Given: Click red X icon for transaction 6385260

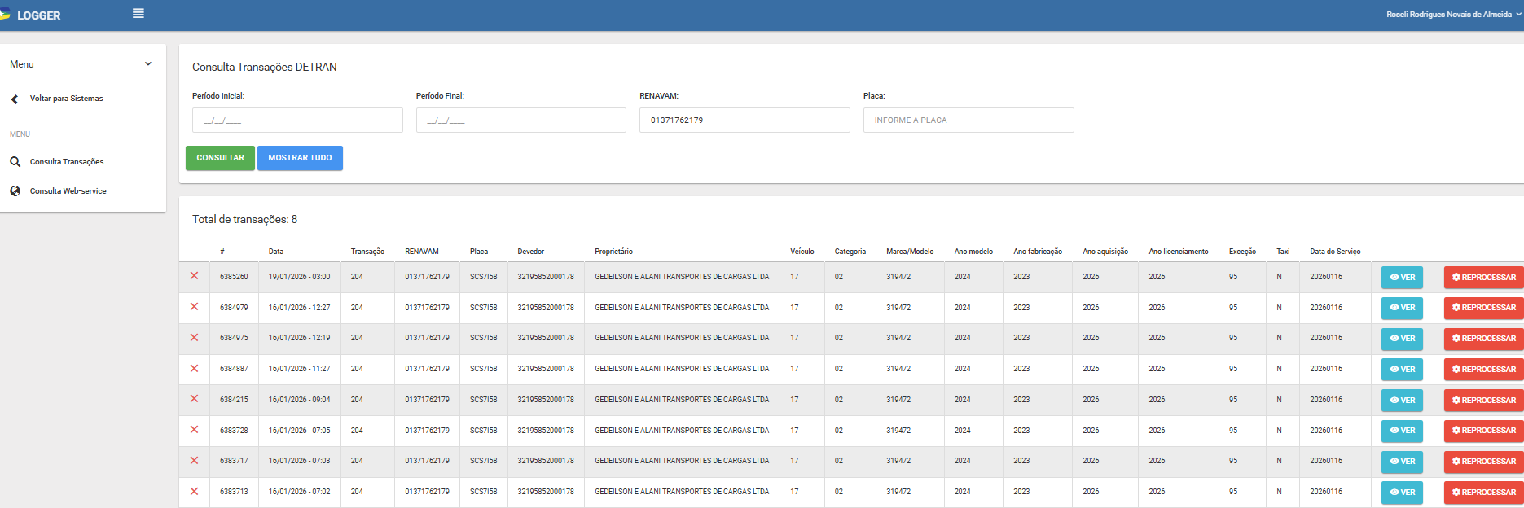Looking at the screenshot, I should point(194,276).
